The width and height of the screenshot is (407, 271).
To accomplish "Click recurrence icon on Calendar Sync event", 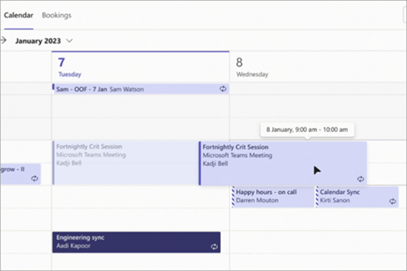I will [x=393, y=201].
